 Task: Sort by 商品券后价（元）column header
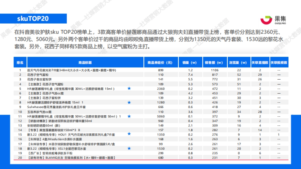(160, 62)
